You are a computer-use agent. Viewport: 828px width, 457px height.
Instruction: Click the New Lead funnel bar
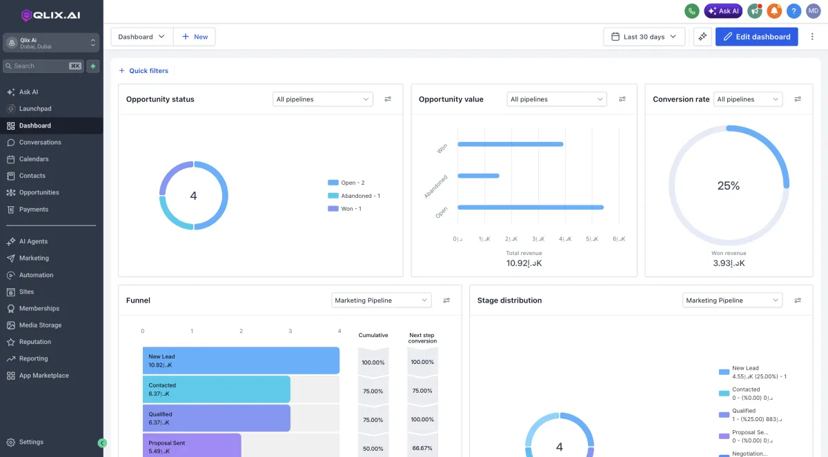pos(241,360)
